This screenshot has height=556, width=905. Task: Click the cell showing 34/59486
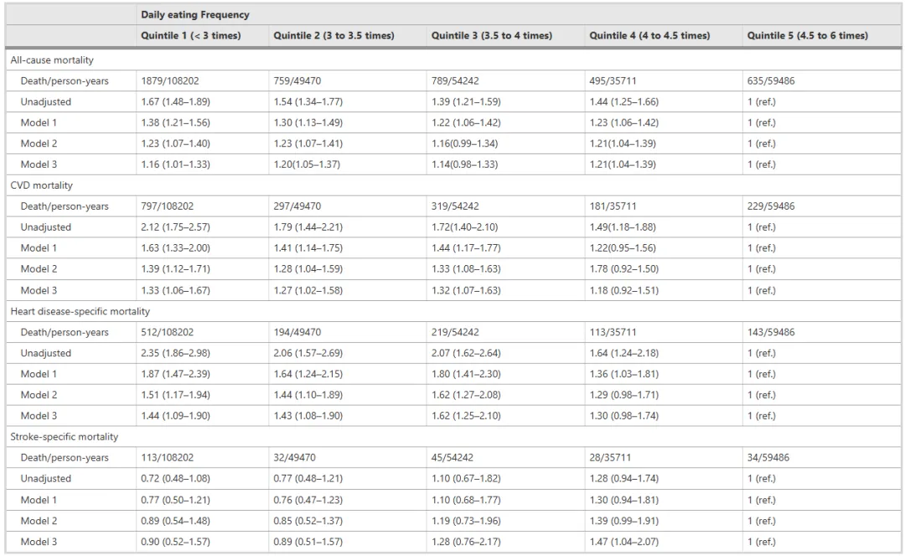click(x=821, y=457)
